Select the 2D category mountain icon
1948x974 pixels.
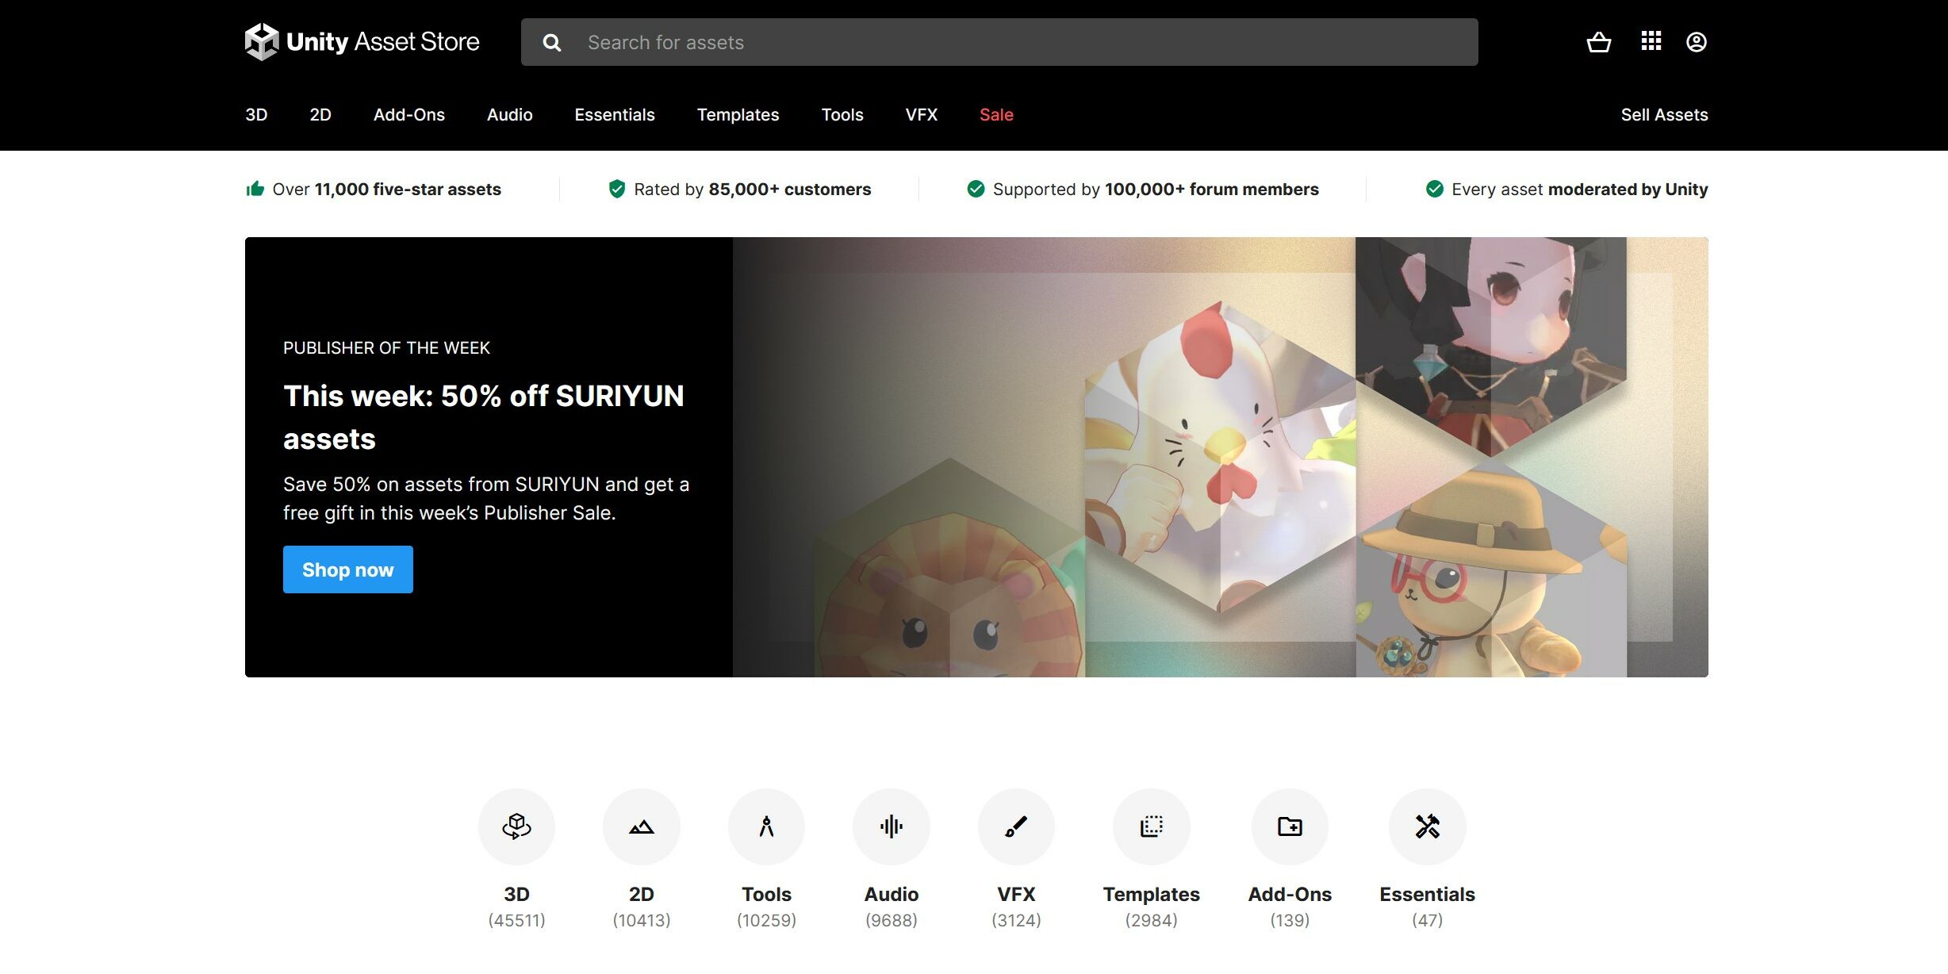coord(642,826)
